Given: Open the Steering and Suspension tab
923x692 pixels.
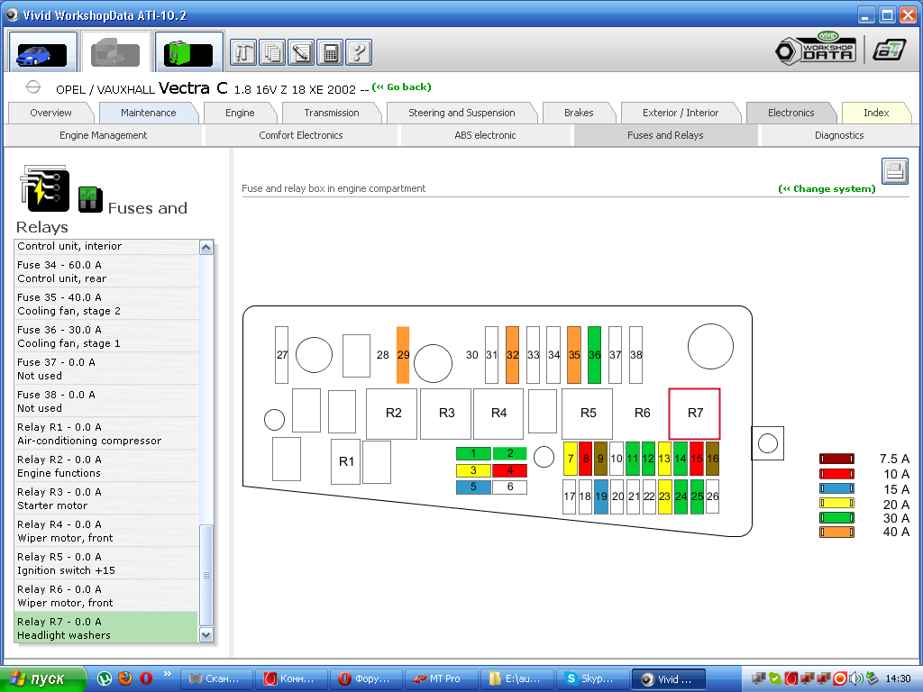Looking at the screenshot, I should click(461, 113).
